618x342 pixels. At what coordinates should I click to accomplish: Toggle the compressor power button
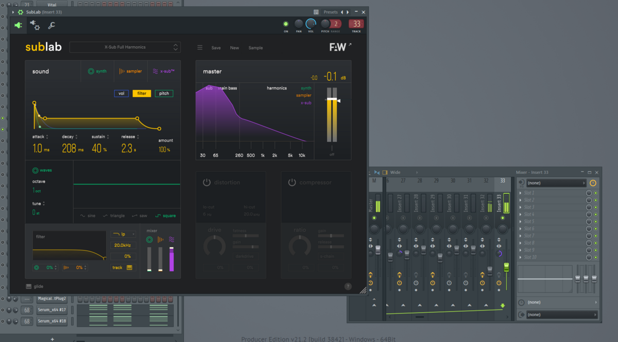(292, 183)
